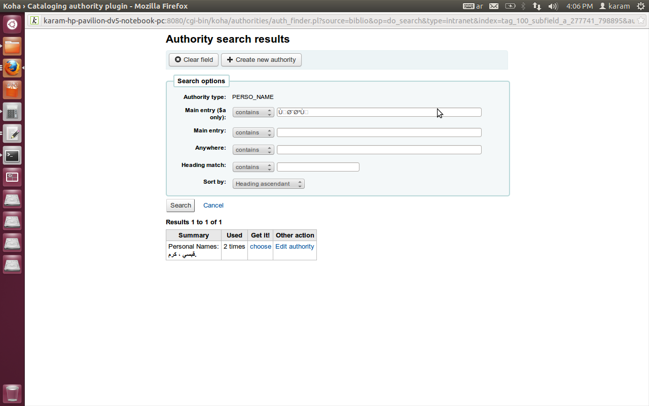This screenshot has width=649, height=406.
Task: Click the 'Anywhere' text input field
Action: pos(379,150)
